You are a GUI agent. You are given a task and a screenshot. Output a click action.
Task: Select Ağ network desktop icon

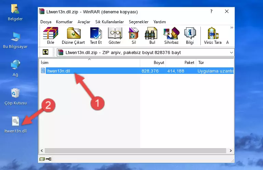[x=15, y=68]
